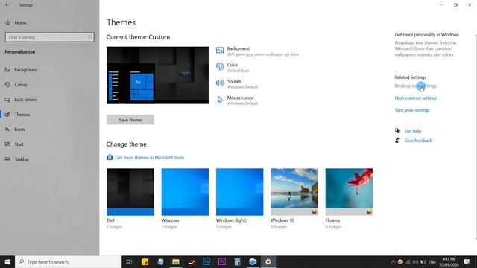Go to Settings Home
The width and height of the screenshot is (477, 268).
[x=16, y=23]
